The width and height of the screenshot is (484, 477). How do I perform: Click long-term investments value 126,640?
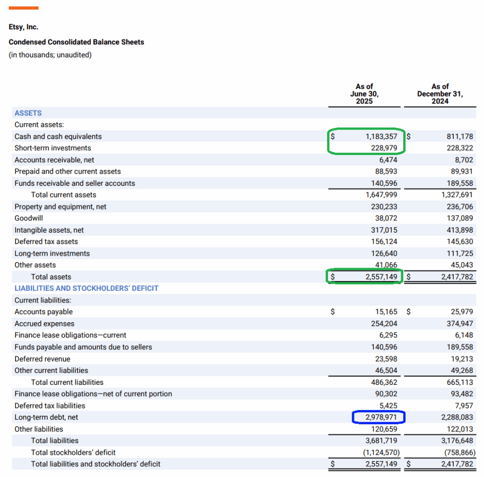[x=384, y=253]
